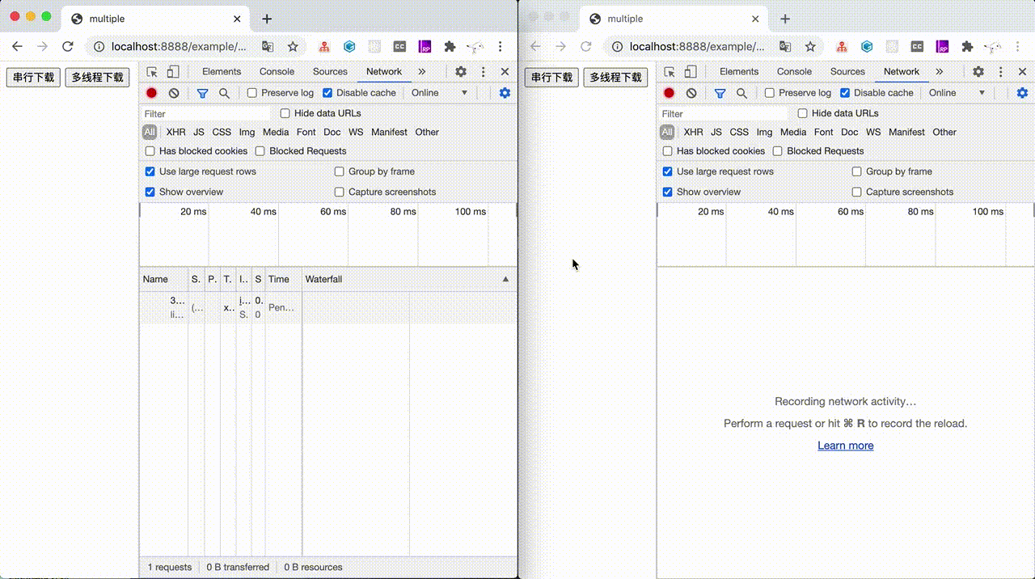The height and width of the screenshot is (579, 1035).
Task: Select the Sources tab
Action: [x=330, y=72]
